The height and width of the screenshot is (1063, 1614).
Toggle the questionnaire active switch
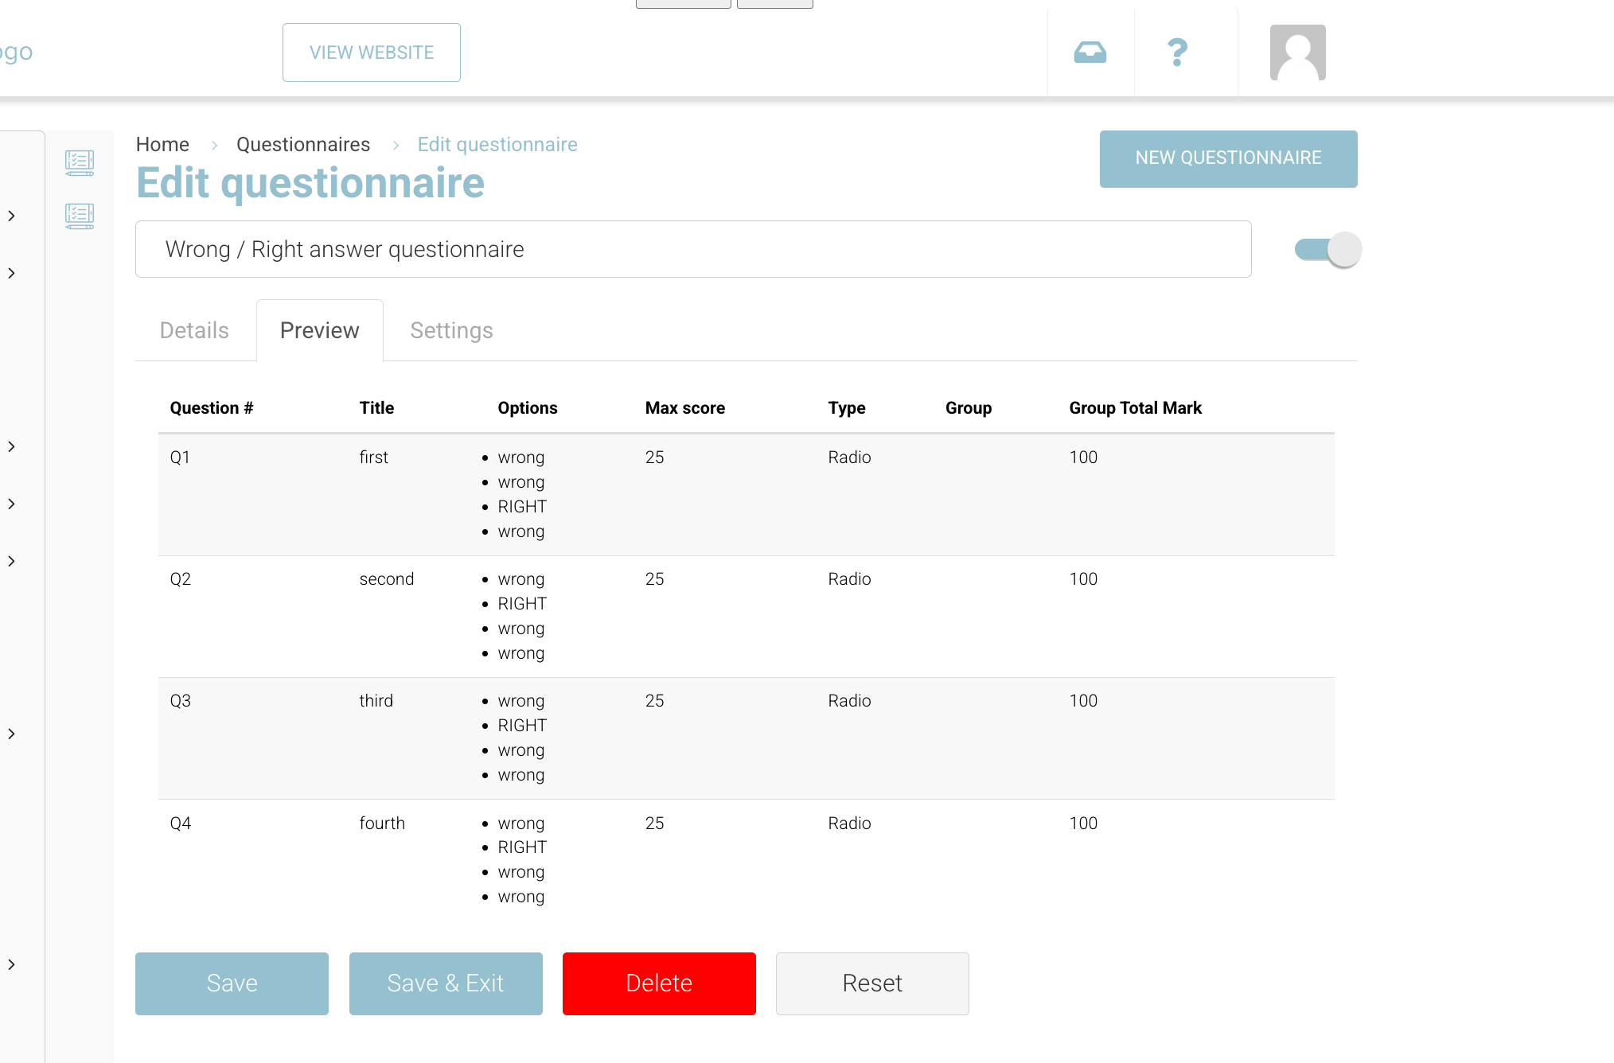pyautogui.click(x=1327, y=250)
